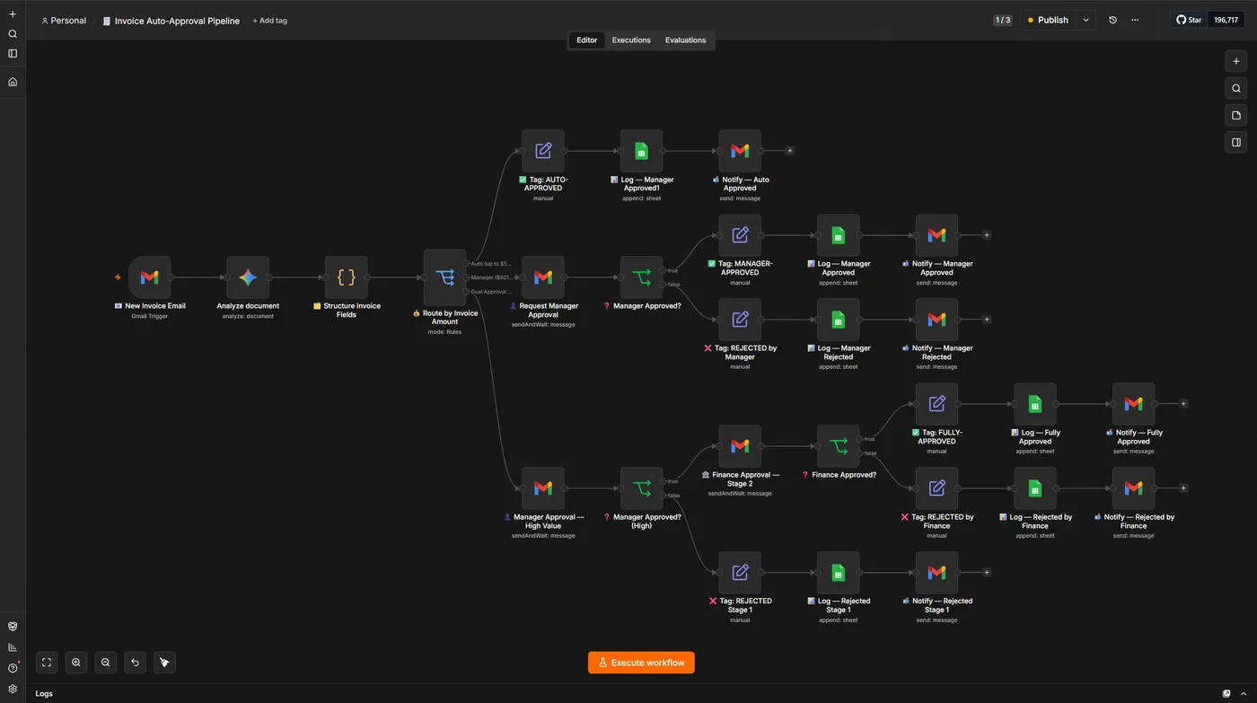Click the Personal project breadcrumb
This screenshot has width=1257, height=703.
tap(64, 21)
